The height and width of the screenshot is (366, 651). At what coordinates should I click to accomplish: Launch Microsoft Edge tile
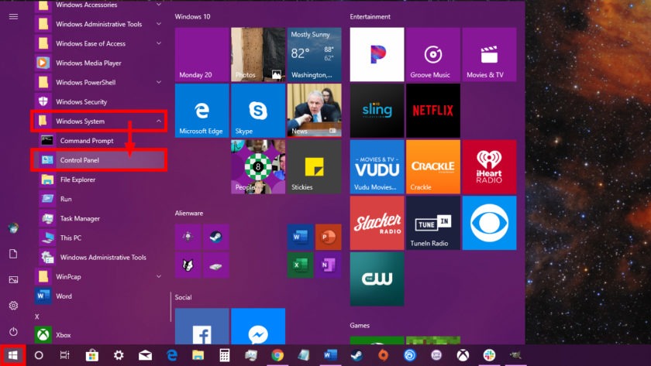coord(201,111)
